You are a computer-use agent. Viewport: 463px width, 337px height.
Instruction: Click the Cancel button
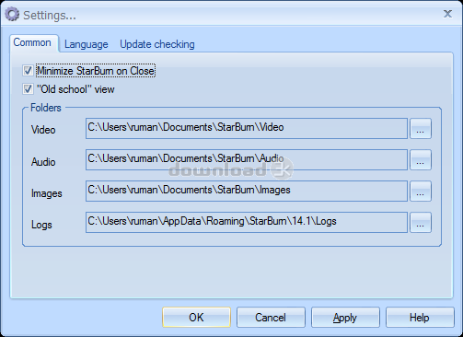(271, 318)
